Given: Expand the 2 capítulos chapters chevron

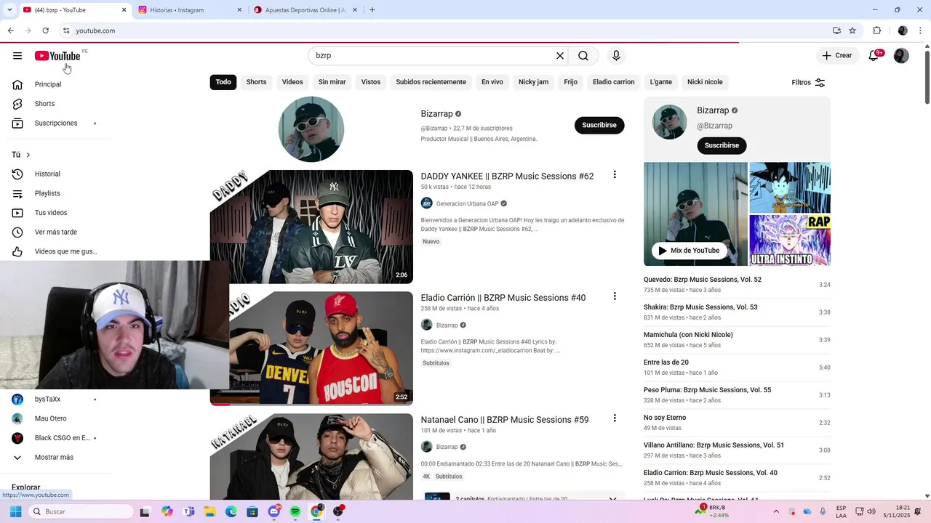Looking at the screenshot, I should tap(612, 498).
